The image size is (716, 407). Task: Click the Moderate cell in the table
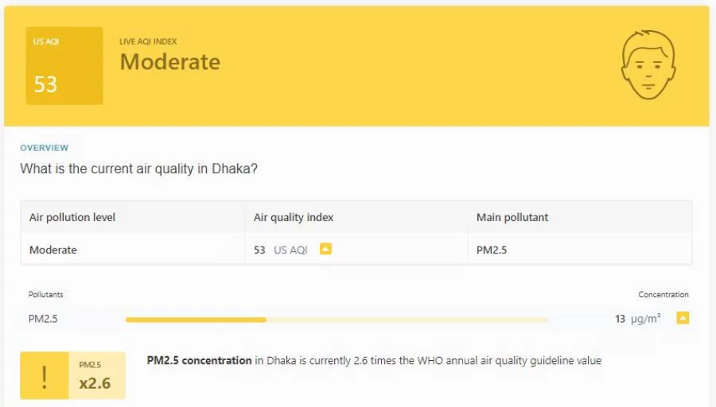point(53,250)
